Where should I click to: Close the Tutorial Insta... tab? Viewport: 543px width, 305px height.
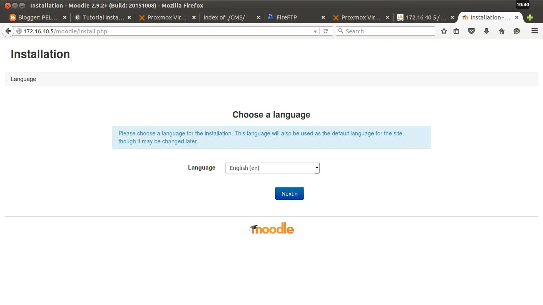(x=130, y=17)
